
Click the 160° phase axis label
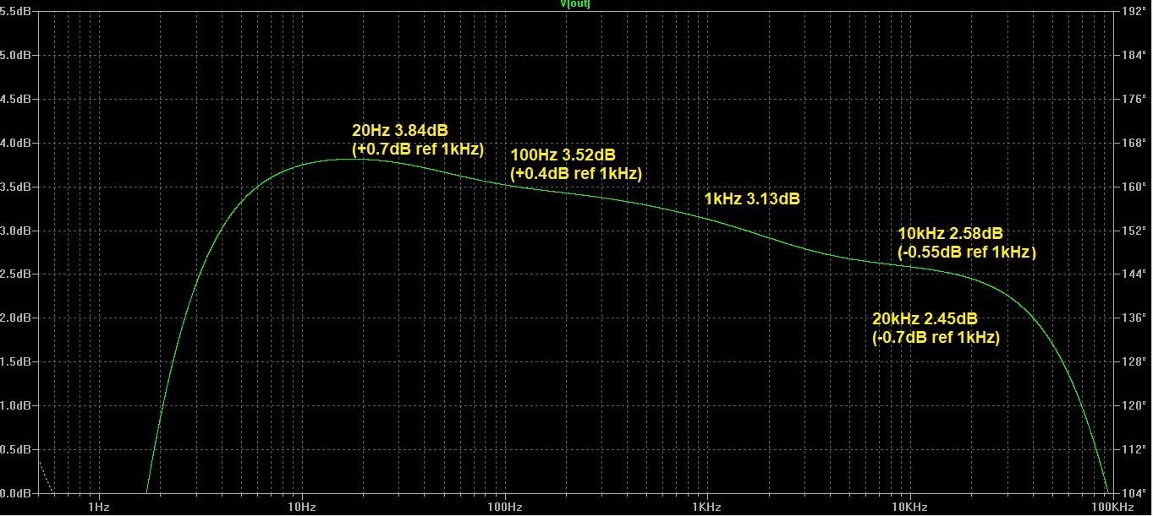click(1134, 187)
